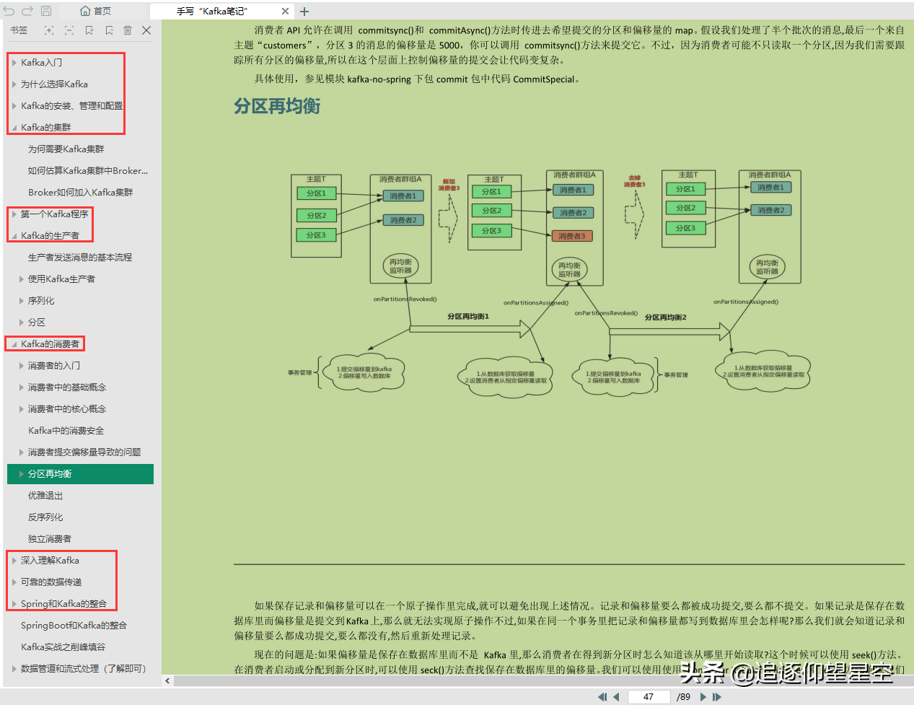Go to 独立消费者 bookmark
This screenshot has width=914, height=705.
coord(50,539)
